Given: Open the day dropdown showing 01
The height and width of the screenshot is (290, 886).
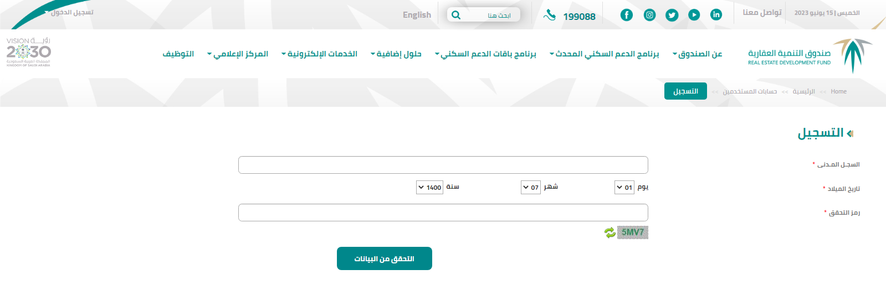Looking at the screenshot, I should tap(624, 188).
